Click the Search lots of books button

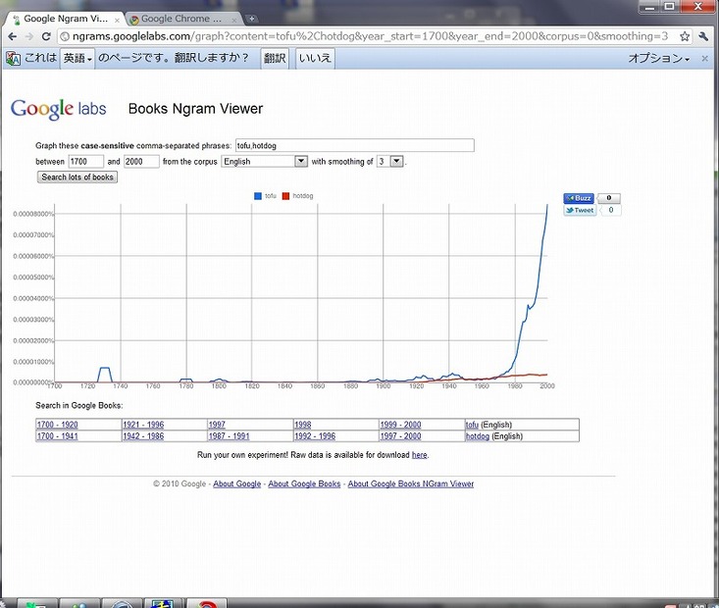coord(77,177)
